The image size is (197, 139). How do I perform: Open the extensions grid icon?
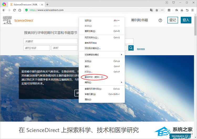click(169, 10)
